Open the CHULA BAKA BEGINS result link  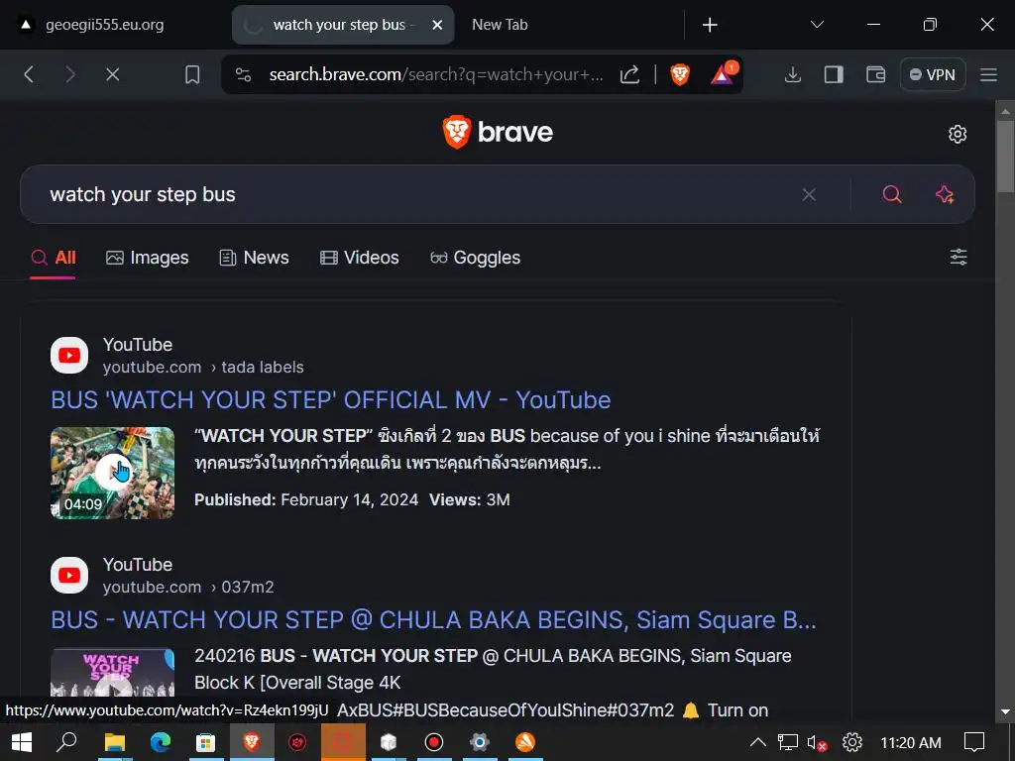pos(434,620)
